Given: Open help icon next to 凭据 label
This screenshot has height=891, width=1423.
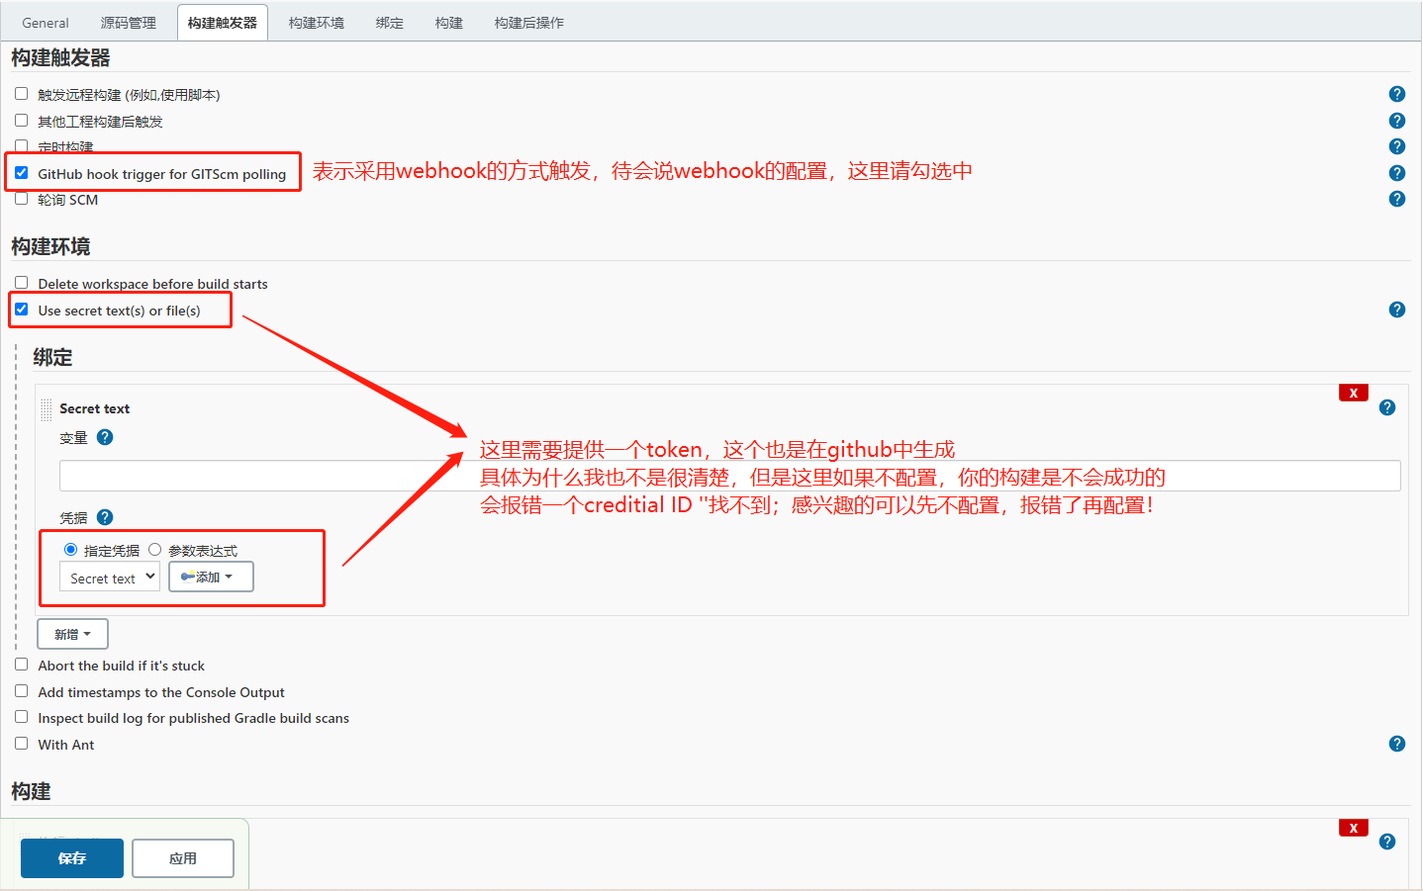Looking at the screenshot, I should (105, 517).
